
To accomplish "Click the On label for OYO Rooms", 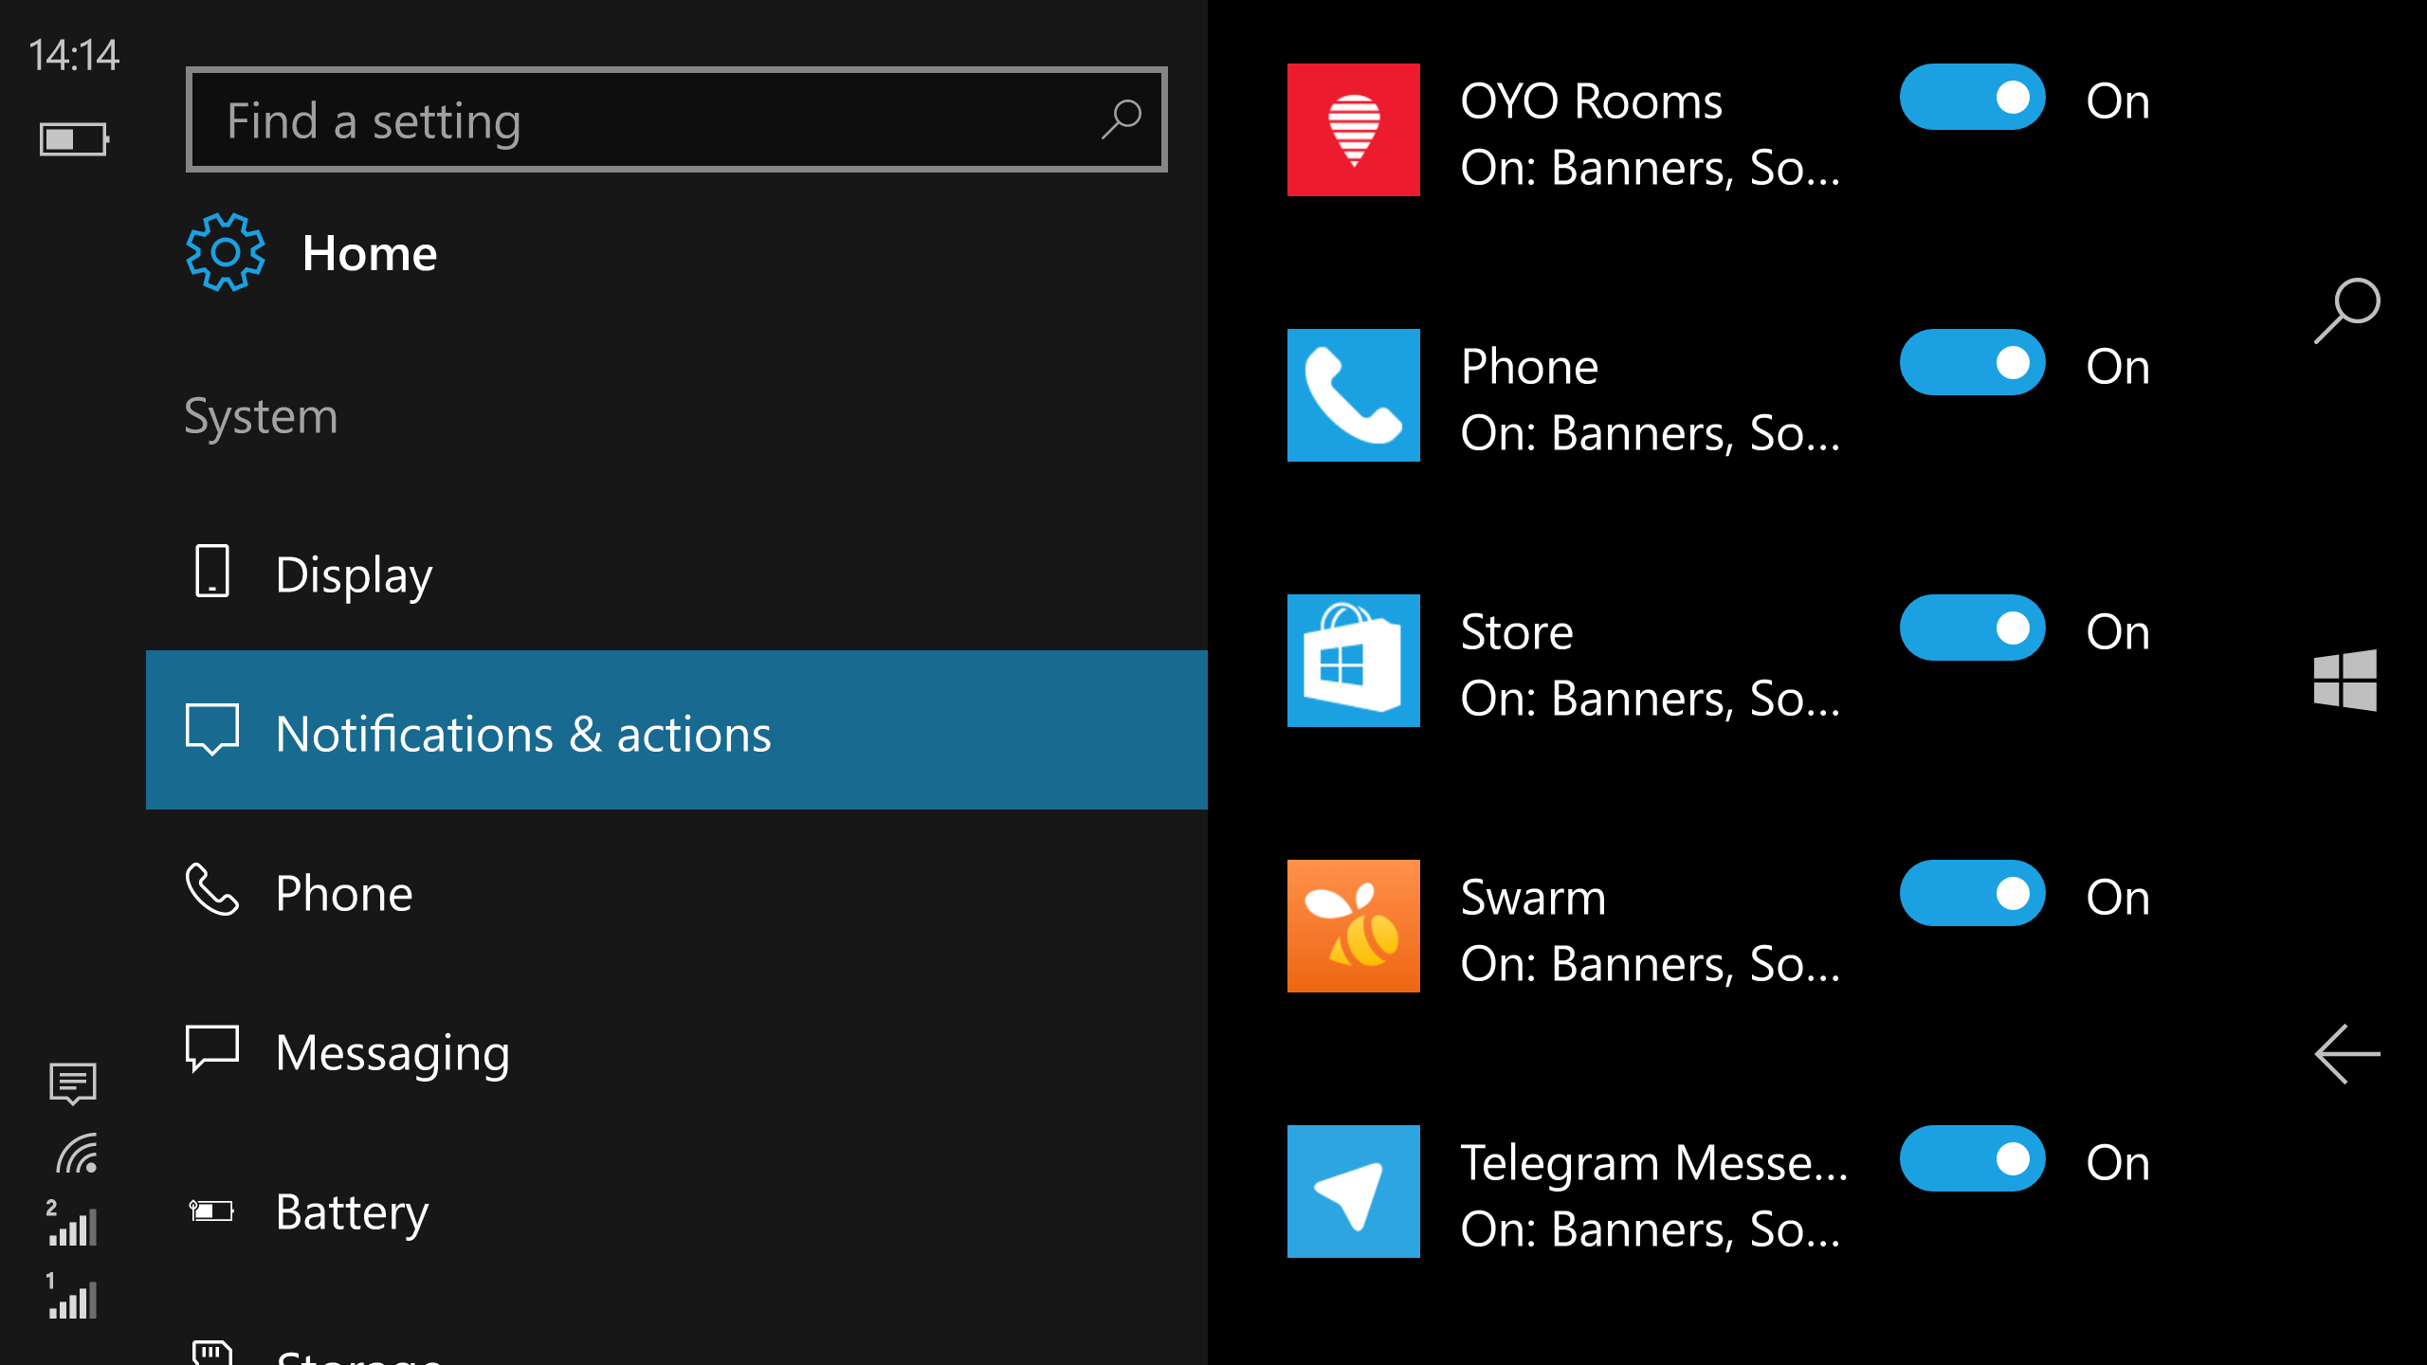I will click(x=2118, y=100).
